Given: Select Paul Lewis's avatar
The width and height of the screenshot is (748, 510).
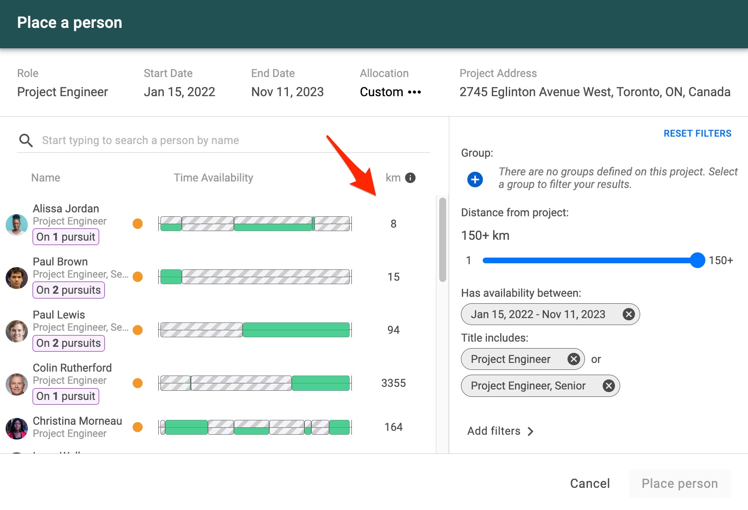Looking at the screenshot, I should click(17, 331).
